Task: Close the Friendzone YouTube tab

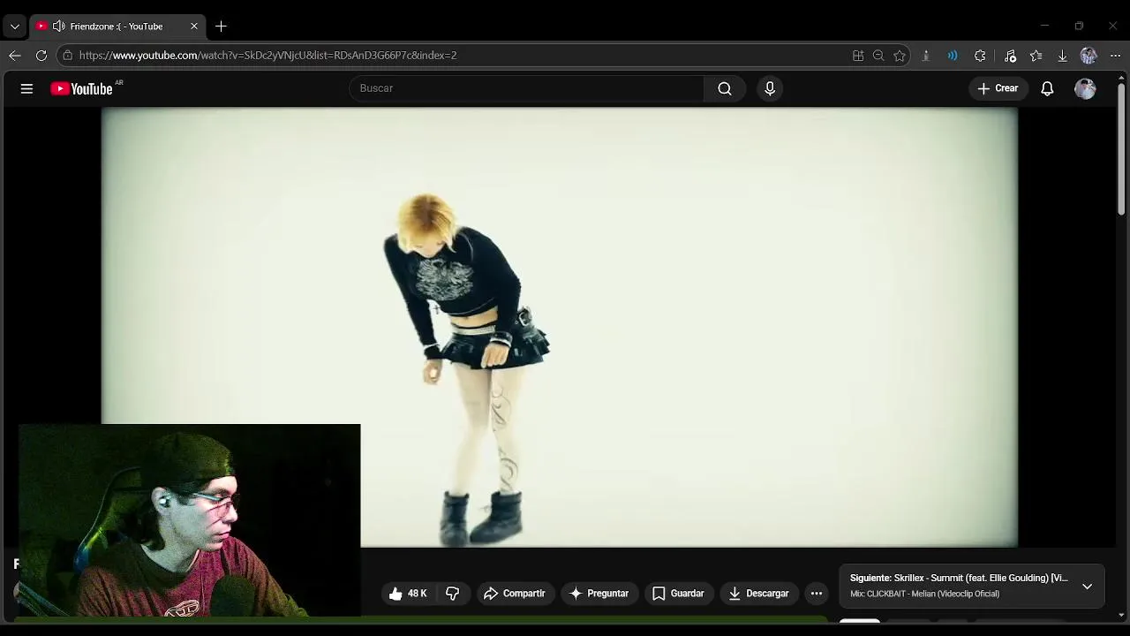Action: 194,26
